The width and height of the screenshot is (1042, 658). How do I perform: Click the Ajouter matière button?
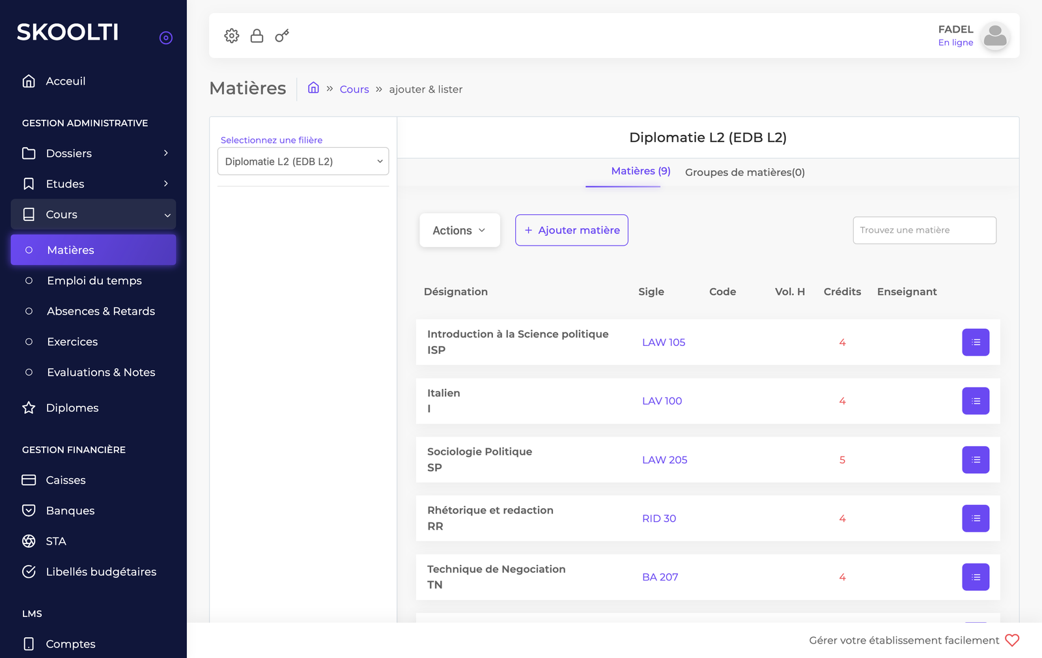pyautogui.click(x=571, y=230)
